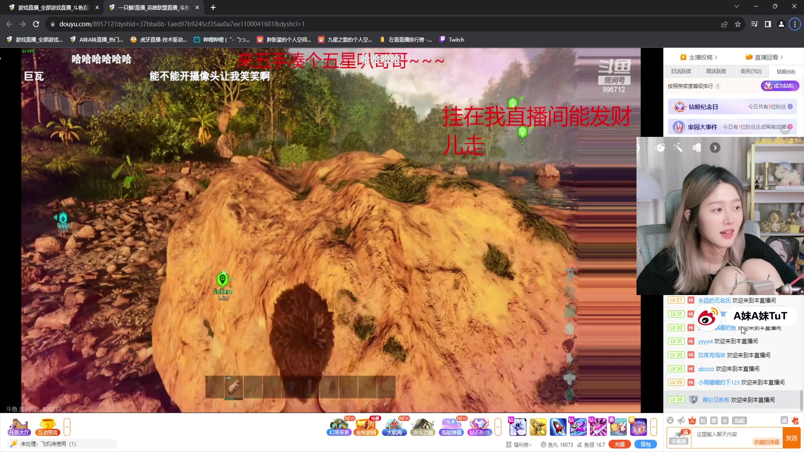
Task: Open the 任务大厅 task hall icon
Action: coord(19,427)
